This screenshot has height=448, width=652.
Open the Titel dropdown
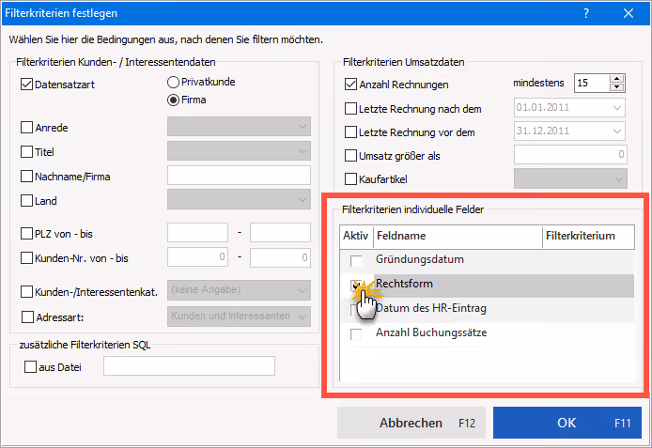(239, 151)
